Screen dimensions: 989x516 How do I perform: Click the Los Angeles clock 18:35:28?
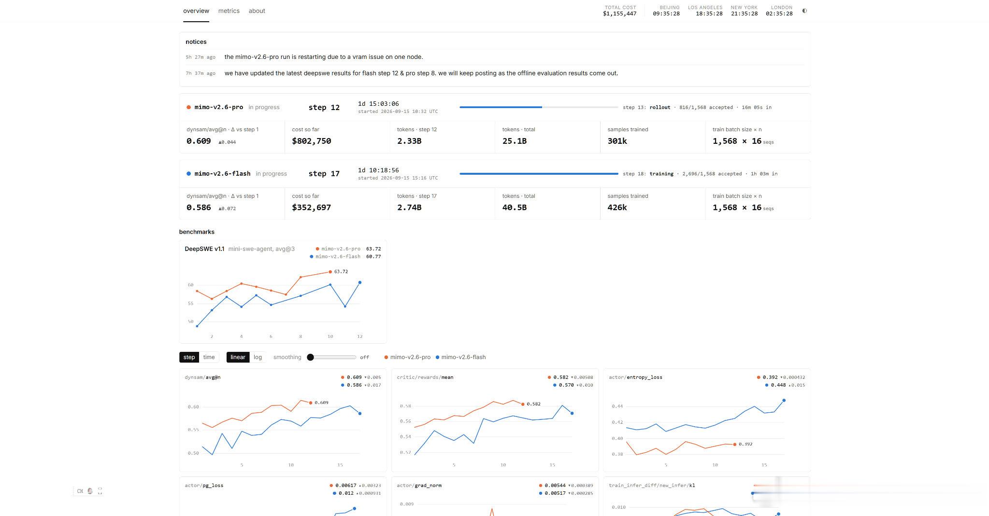(x=709, y=14)
